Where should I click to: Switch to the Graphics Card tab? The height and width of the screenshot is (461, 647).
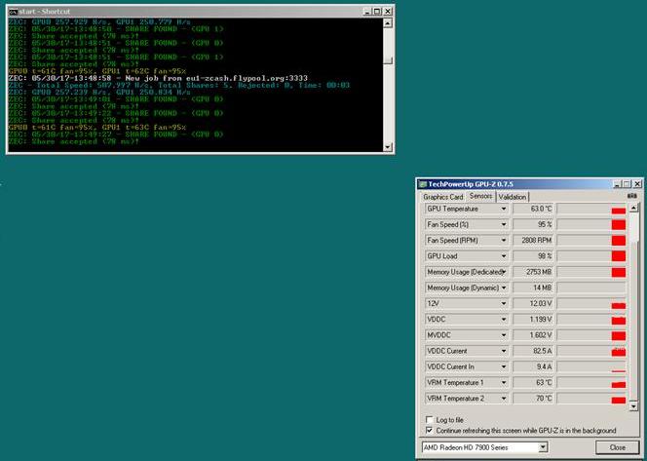click(443, 197)
